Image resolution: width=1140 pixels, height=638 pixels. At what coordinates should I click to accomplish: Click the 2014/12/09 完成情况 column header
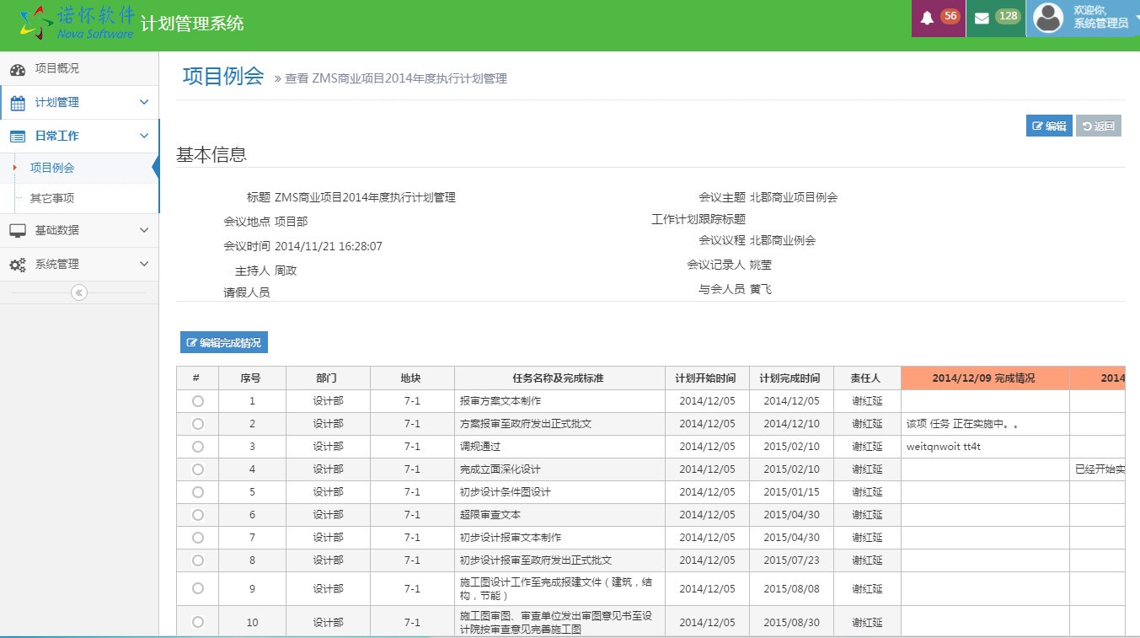[984, 378]
